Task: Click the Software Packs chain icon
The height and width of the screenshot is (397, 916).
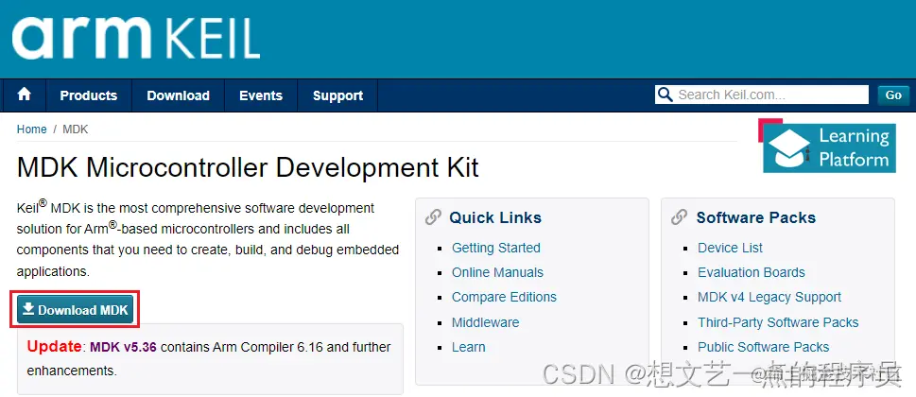Action: [x=679, y=217]
